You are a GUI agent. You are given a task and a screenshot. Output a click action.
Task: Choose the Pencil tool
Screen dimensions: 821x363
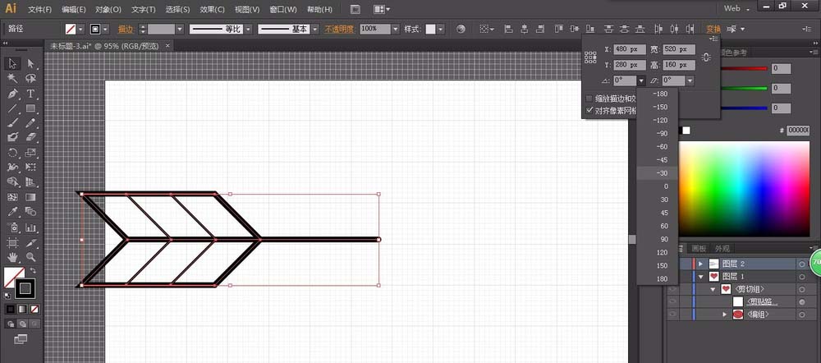pyautogui.click(x=31, y=122)
